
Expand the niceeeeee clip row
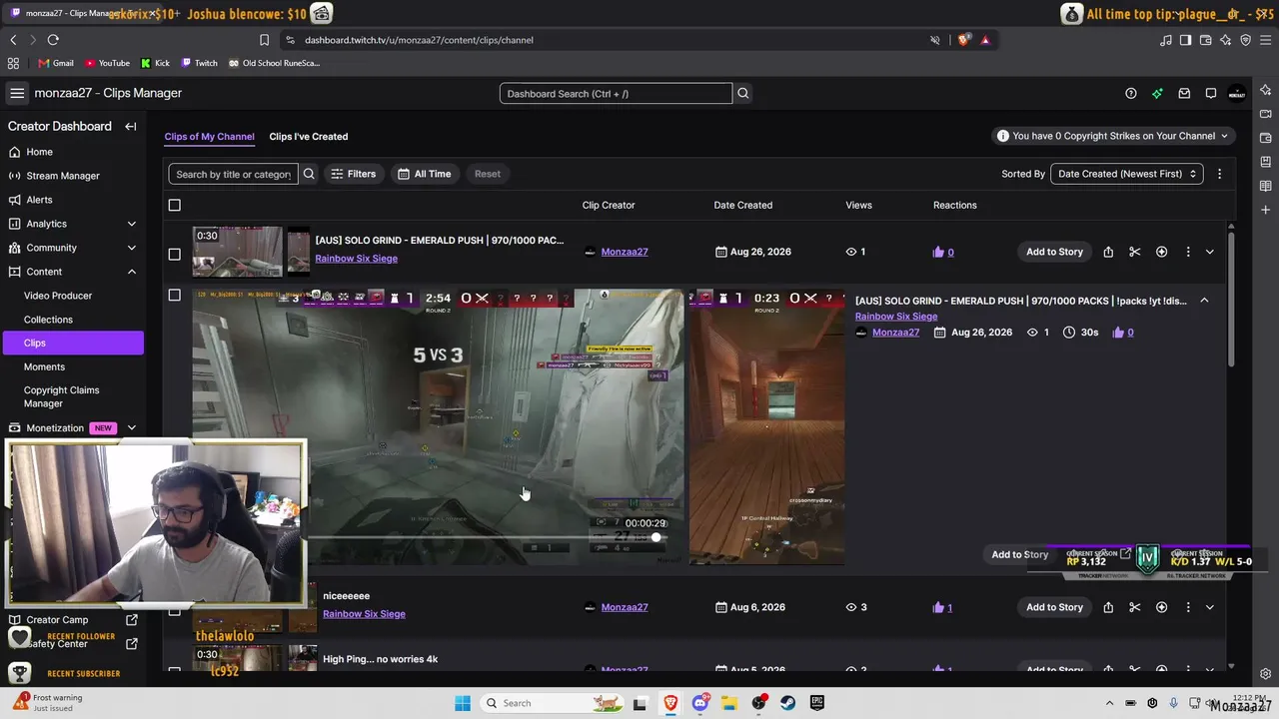(1209, 607)
